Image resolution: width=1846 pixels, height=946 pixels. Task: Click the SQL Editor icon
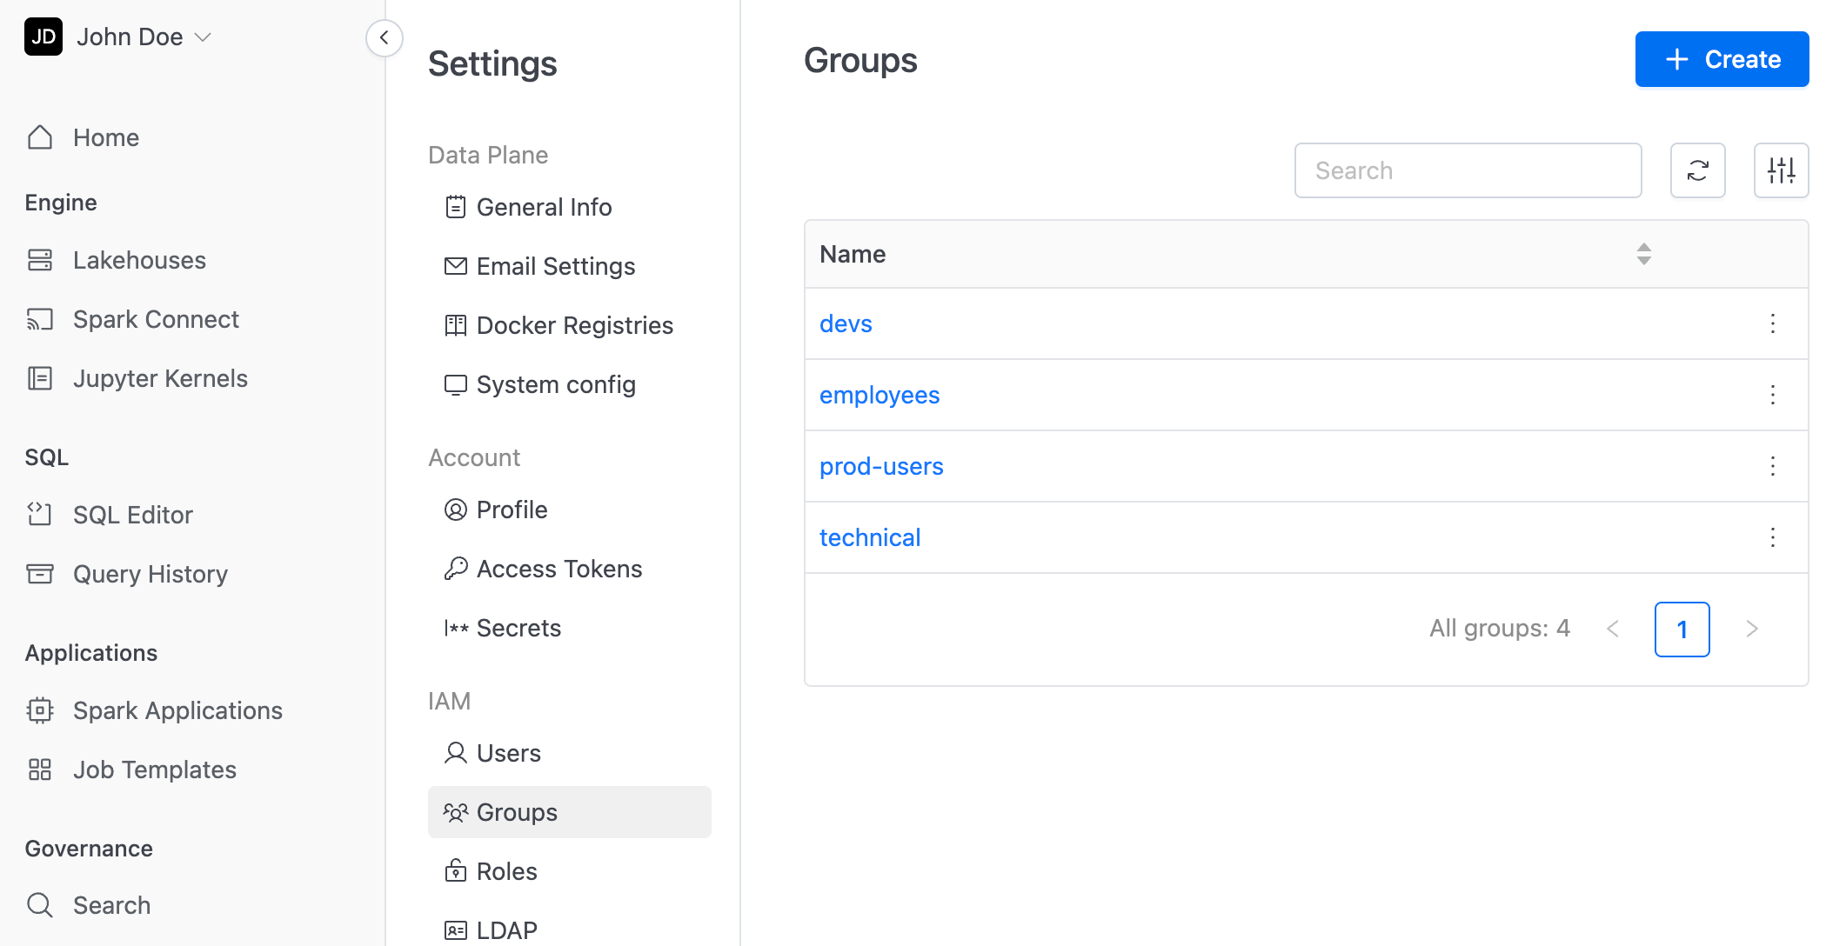click(x=40, y=515)
